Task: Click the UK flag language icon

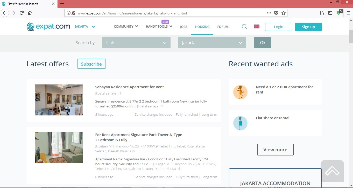Action: pos(256,27)
